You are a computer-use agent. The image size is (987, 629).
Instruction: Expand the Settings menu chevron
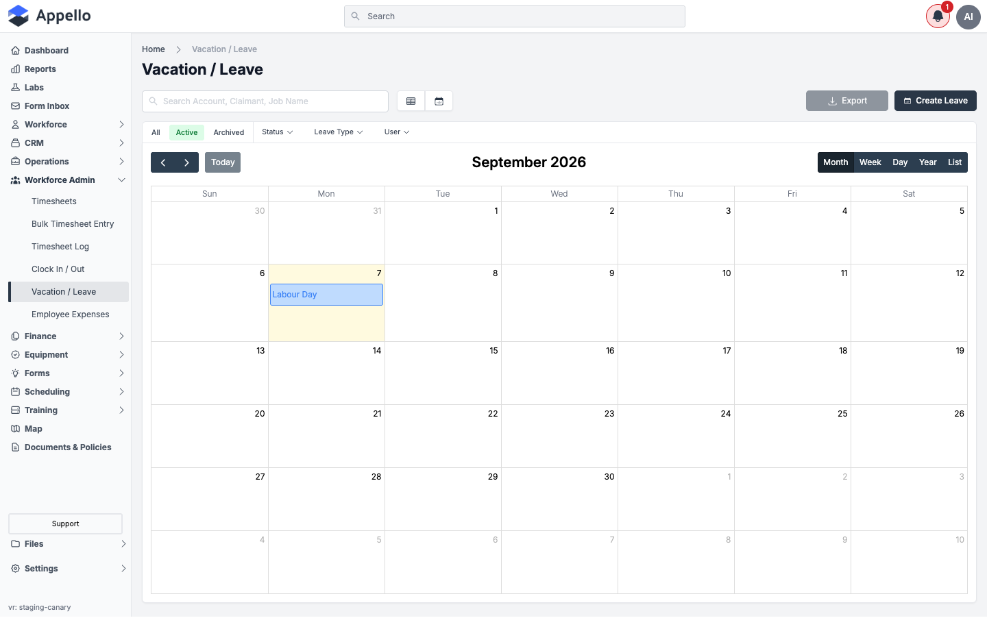point(123,569)
